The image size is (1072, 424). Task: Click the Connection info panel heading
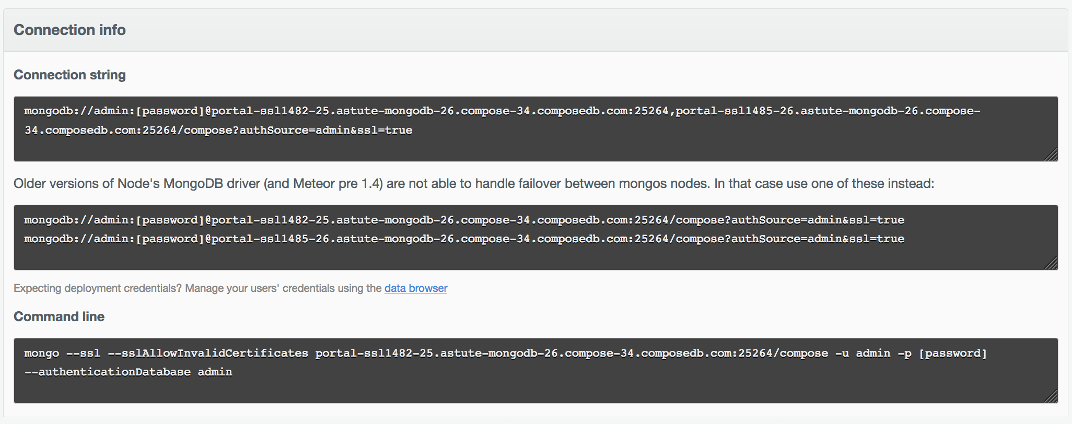tap(69, 30)
